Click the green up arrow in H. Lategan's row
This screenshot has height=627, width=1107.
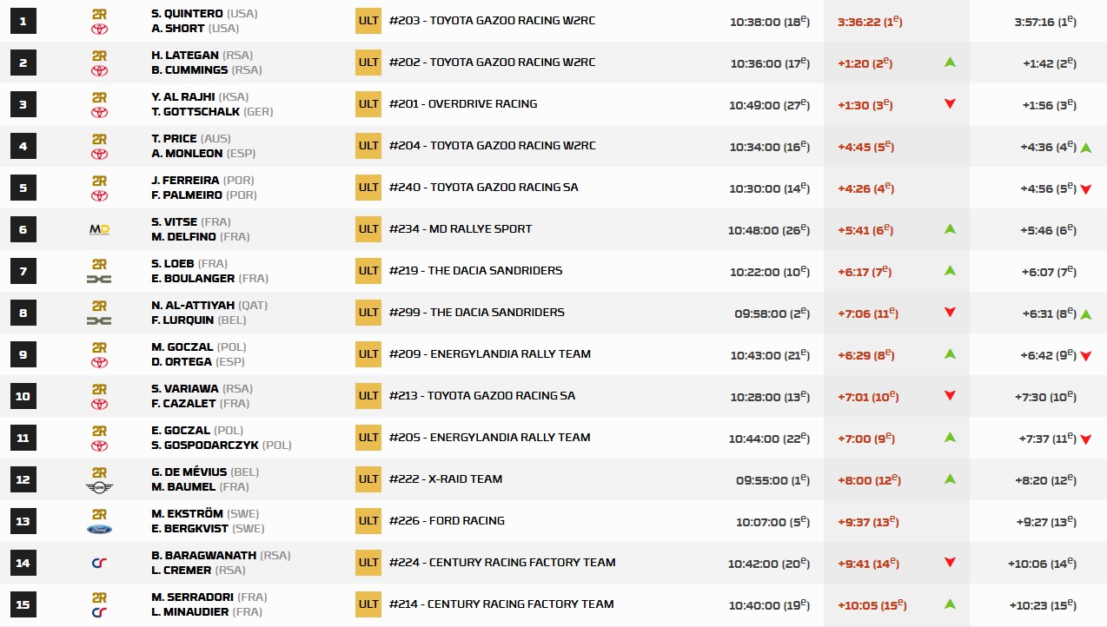(950, 63)
